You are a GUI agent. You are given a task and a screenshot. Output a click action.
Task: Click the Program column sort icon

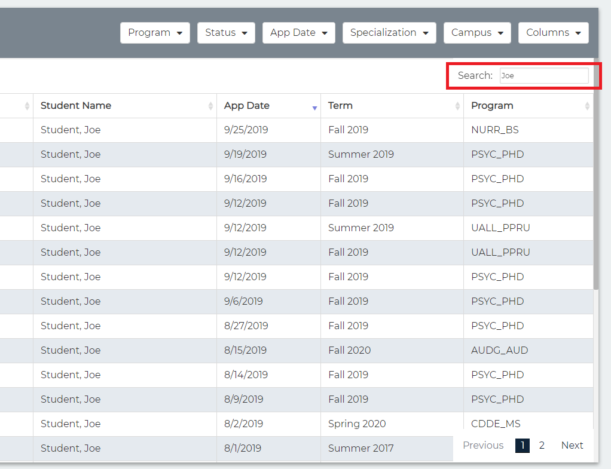tap(587, 106)
